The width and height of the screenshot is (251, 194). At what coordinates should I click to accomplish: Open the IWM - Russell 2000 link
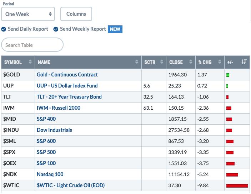click(x=59, y=108)
